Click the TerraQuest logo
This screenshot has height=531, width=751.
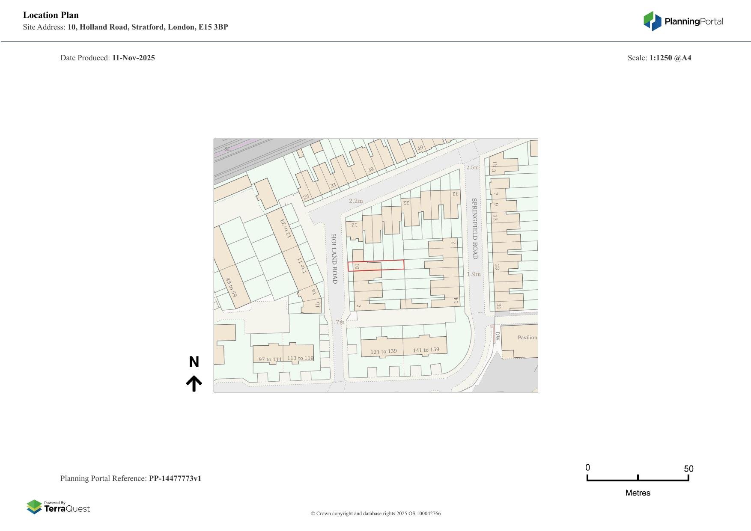pyautogui.click(x=58, y=507)
